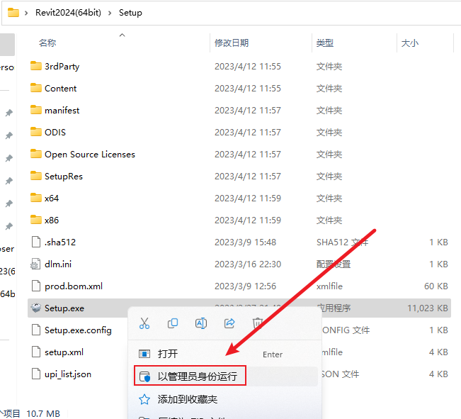Select the 3rdParty folder name
Image resolution: width=461 pixels, height=419 pixels.
[62, 67]
